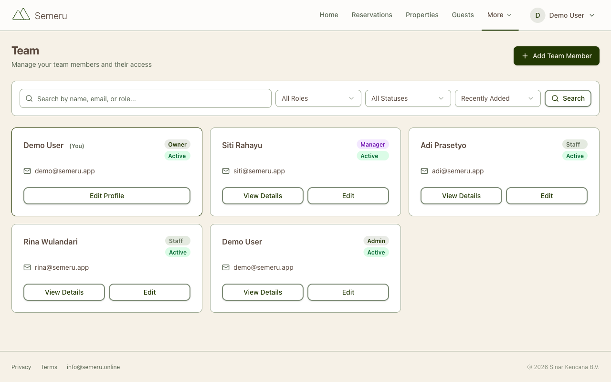Click the info@semeru.online footer link
Image resolution: width=611 pixels, height=382 pixels.
[93, 367]
